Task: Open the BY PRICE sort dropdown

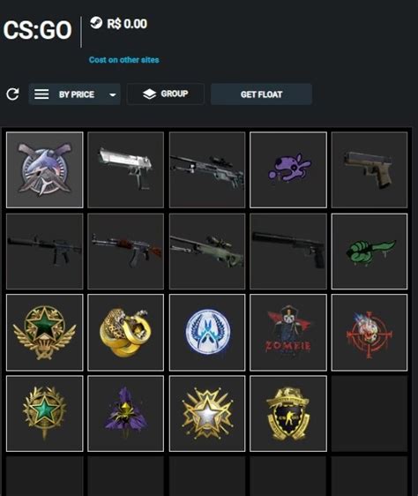Action: coord(75,94)
